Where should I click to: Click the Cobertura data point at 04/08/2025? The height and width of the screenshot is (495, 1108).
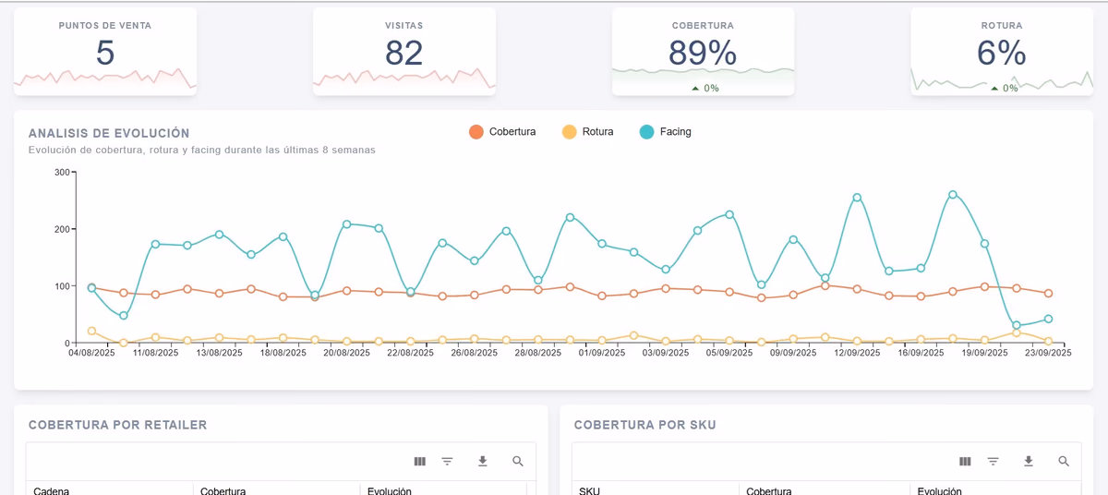point(91,288)
